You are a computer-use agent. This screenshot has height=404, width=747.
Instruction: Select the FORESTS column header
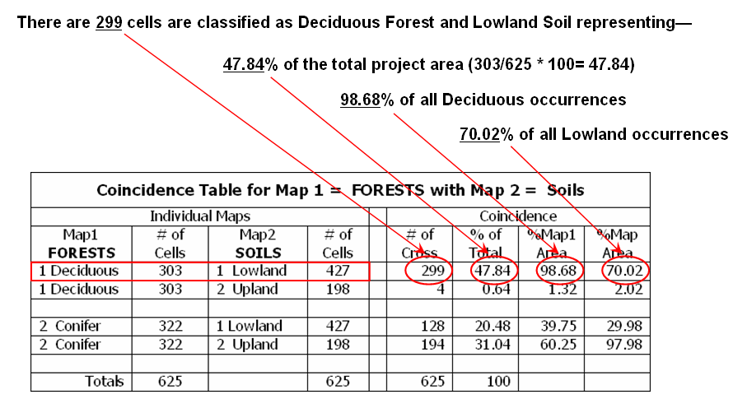click(82, 253)
